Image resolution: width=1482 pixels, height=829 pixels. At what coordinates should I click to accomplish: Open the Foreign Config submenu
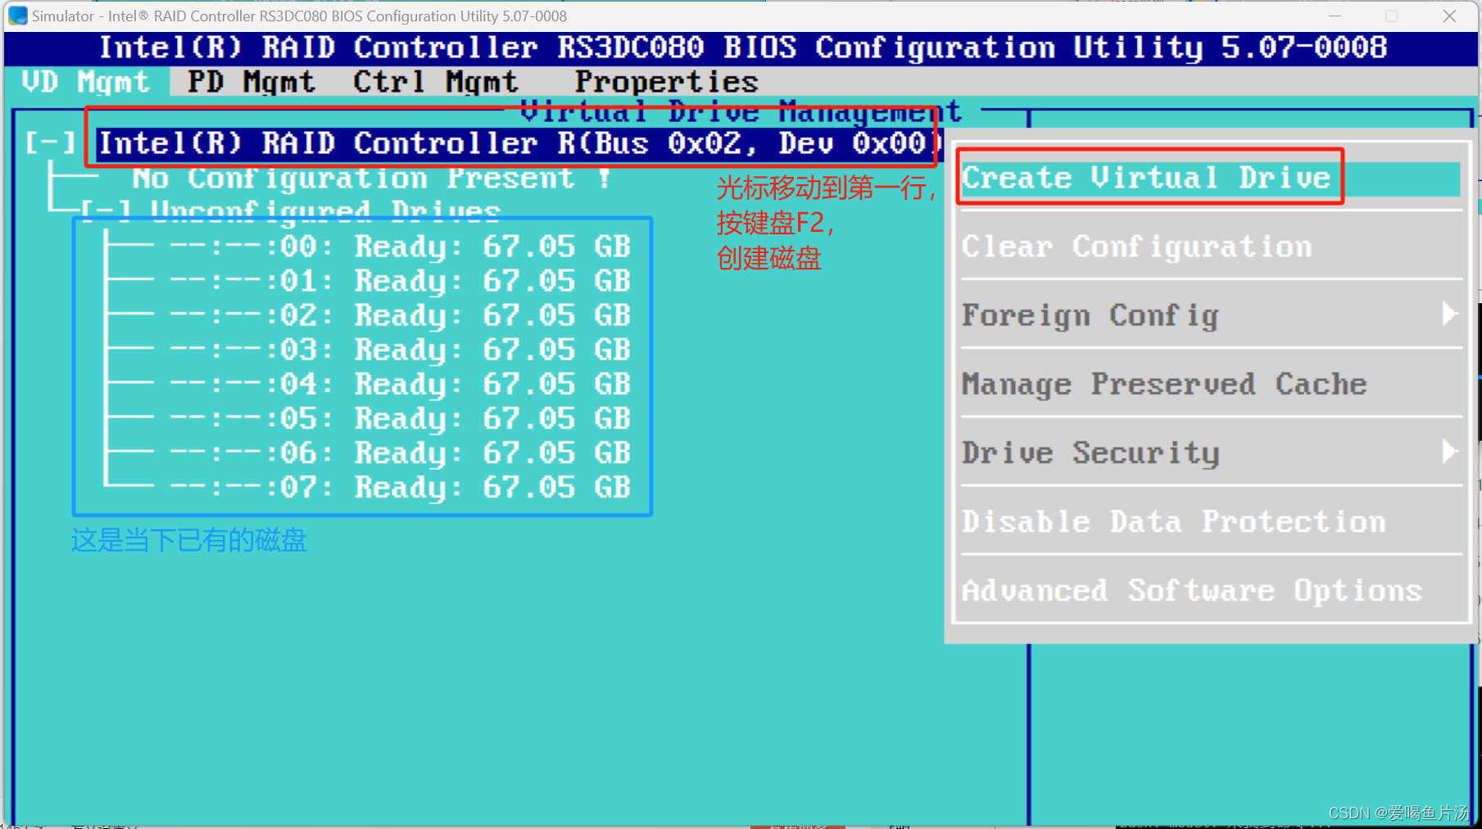[x=1209, y=315]
